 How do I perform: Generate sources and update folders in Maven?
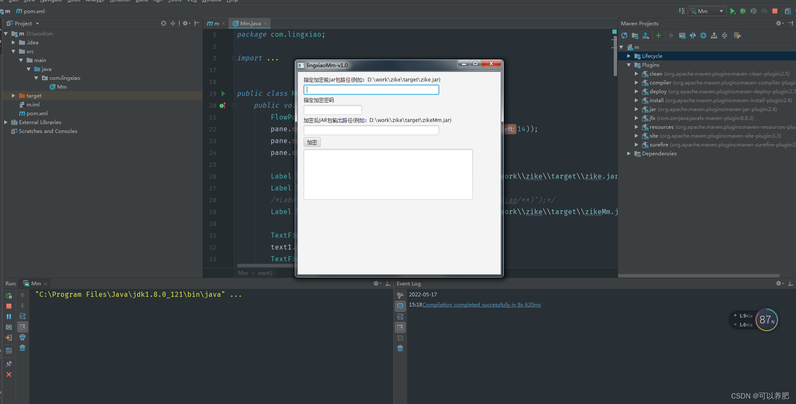tap(635, 35)
